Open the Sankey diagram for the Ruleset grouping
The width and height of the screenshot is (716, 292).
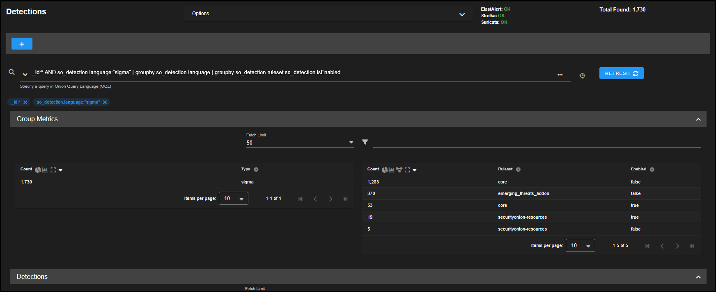coord(399,170)
